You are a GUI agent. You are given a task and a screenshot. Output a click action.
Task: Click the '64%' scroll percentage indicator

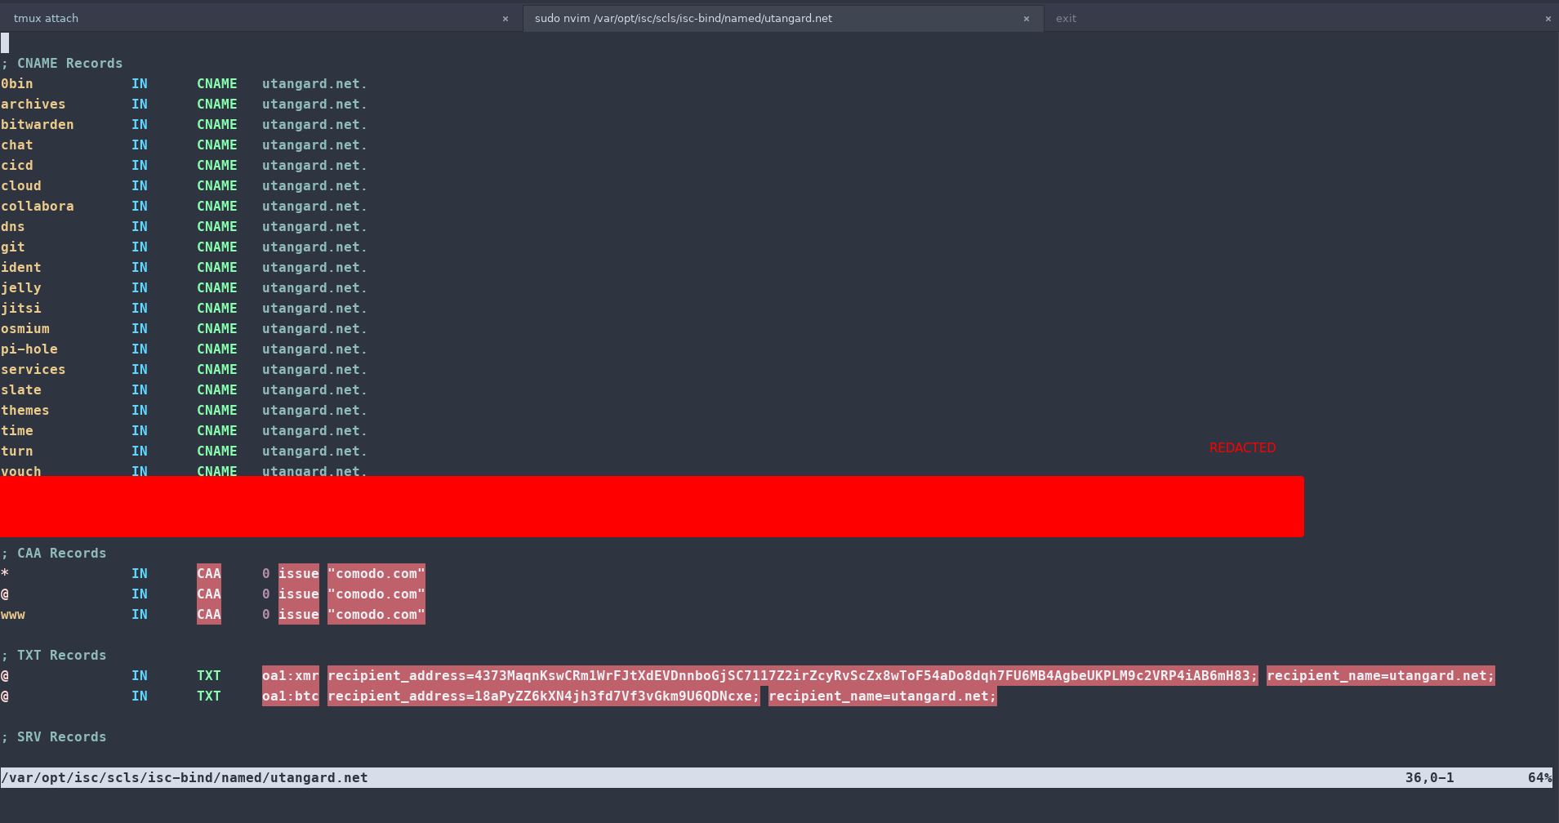coord(1540,778)
